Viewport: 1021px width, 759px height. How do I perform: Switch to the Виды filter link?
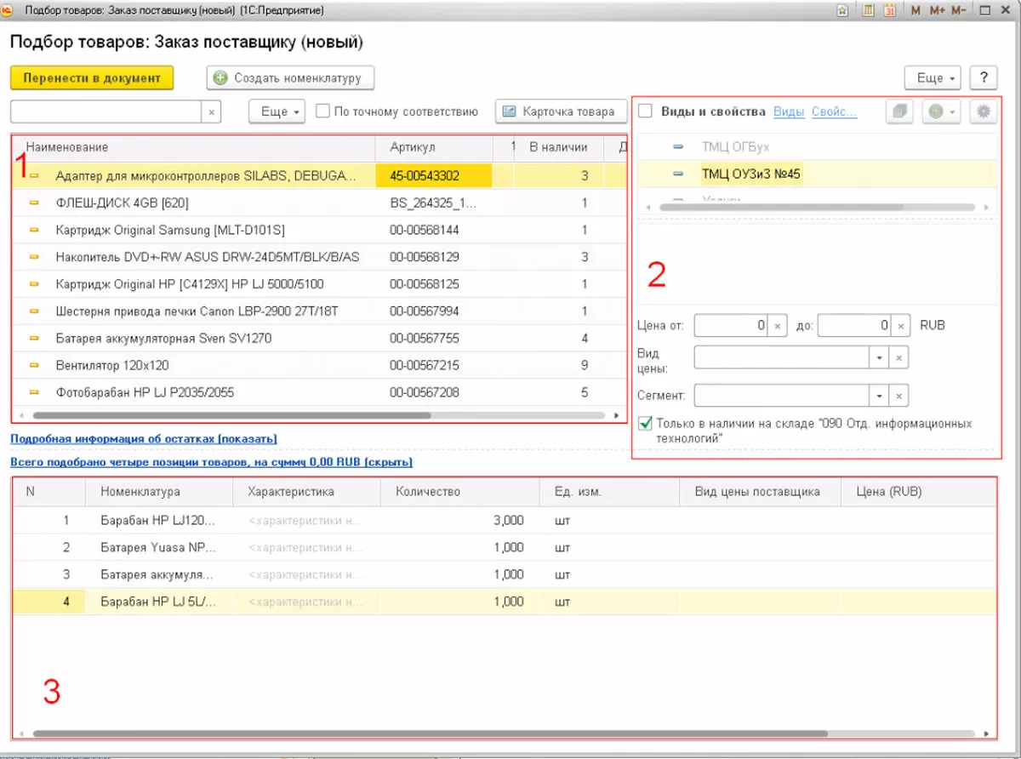[x=788, y=111]
